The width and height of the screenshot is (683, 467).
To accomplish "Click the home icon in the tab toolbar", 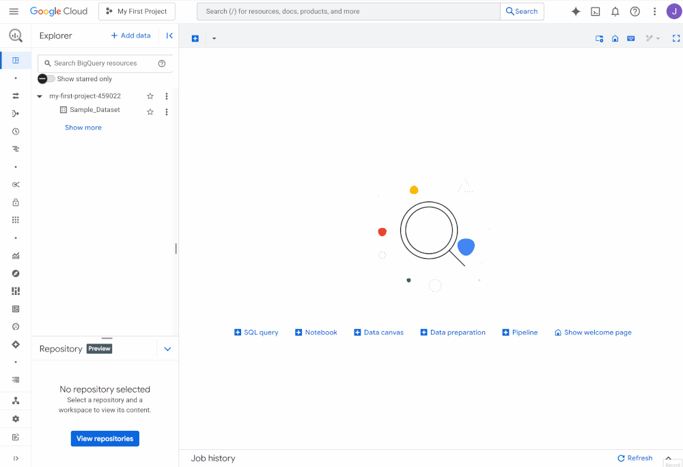I will 615,38.
